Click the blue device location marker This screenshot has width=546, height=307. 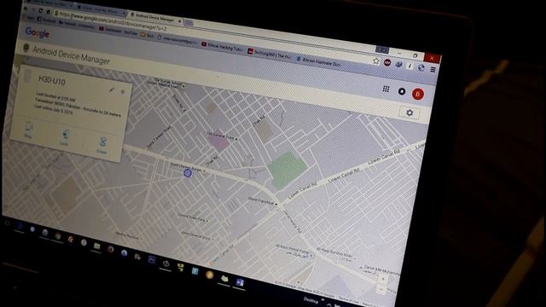pos(188,172)
